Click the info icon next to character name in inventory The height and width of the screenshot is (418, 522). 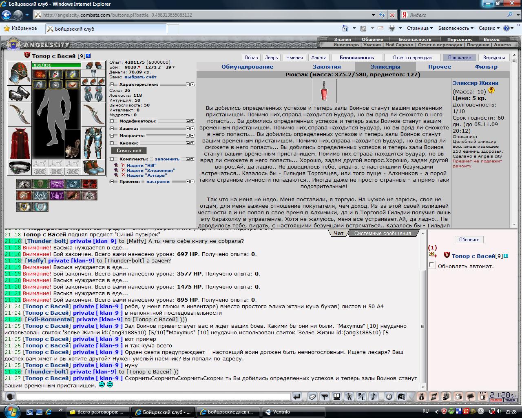tap(88, 56)
